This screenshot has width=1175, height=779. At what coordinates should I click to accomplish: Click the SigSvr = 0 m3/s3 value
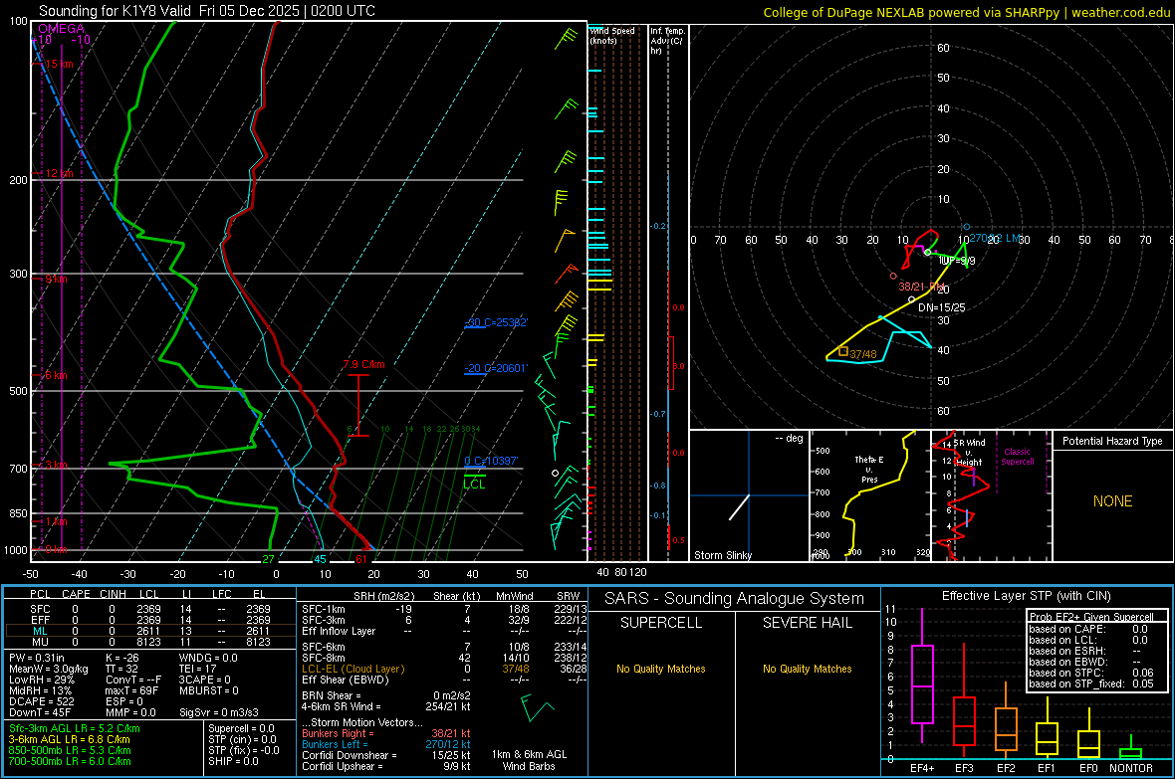point(219,712)
